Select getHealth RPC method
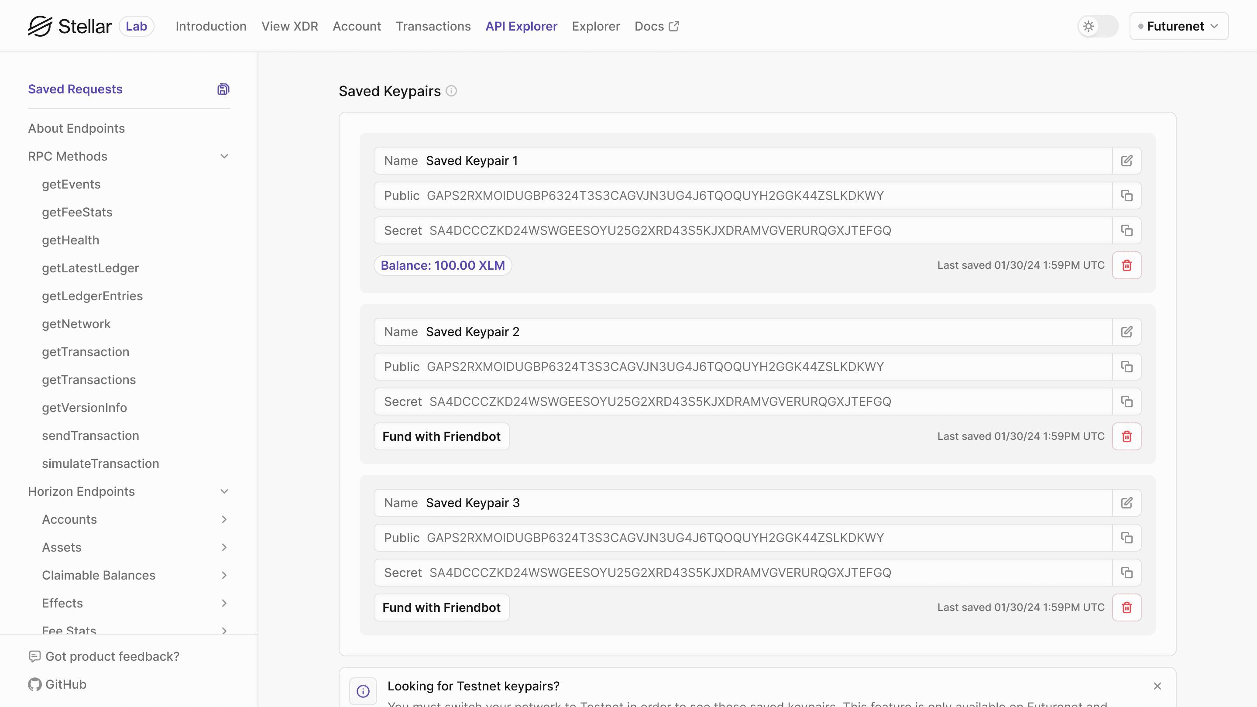The height and width of the screenshot is (707, 1257). 71,240
